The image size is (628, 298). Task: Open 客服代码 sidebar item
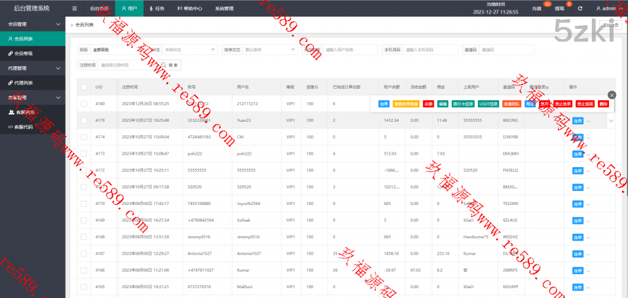tap(25, 127)
